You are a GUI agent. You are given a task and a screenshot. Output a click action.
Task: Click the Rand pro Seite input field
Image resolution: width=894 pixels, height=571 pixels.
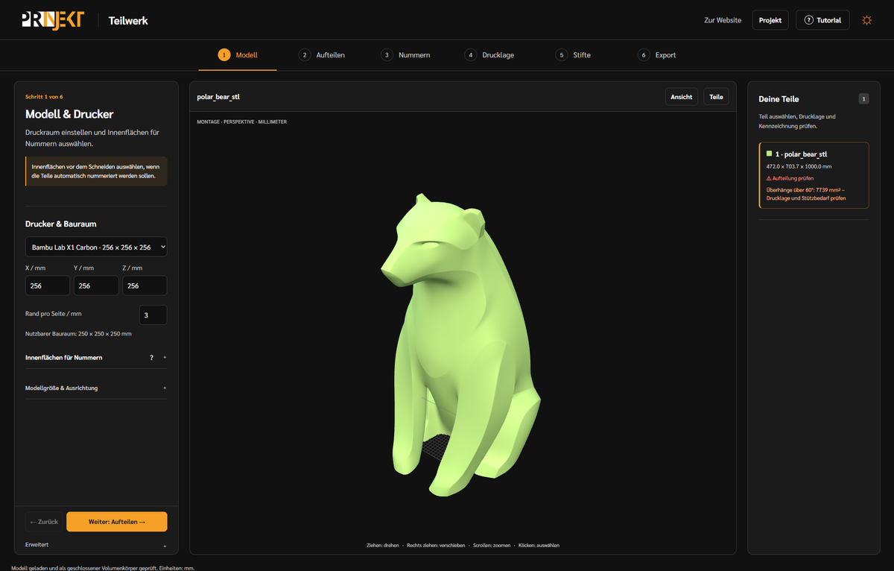click(153, 315)
